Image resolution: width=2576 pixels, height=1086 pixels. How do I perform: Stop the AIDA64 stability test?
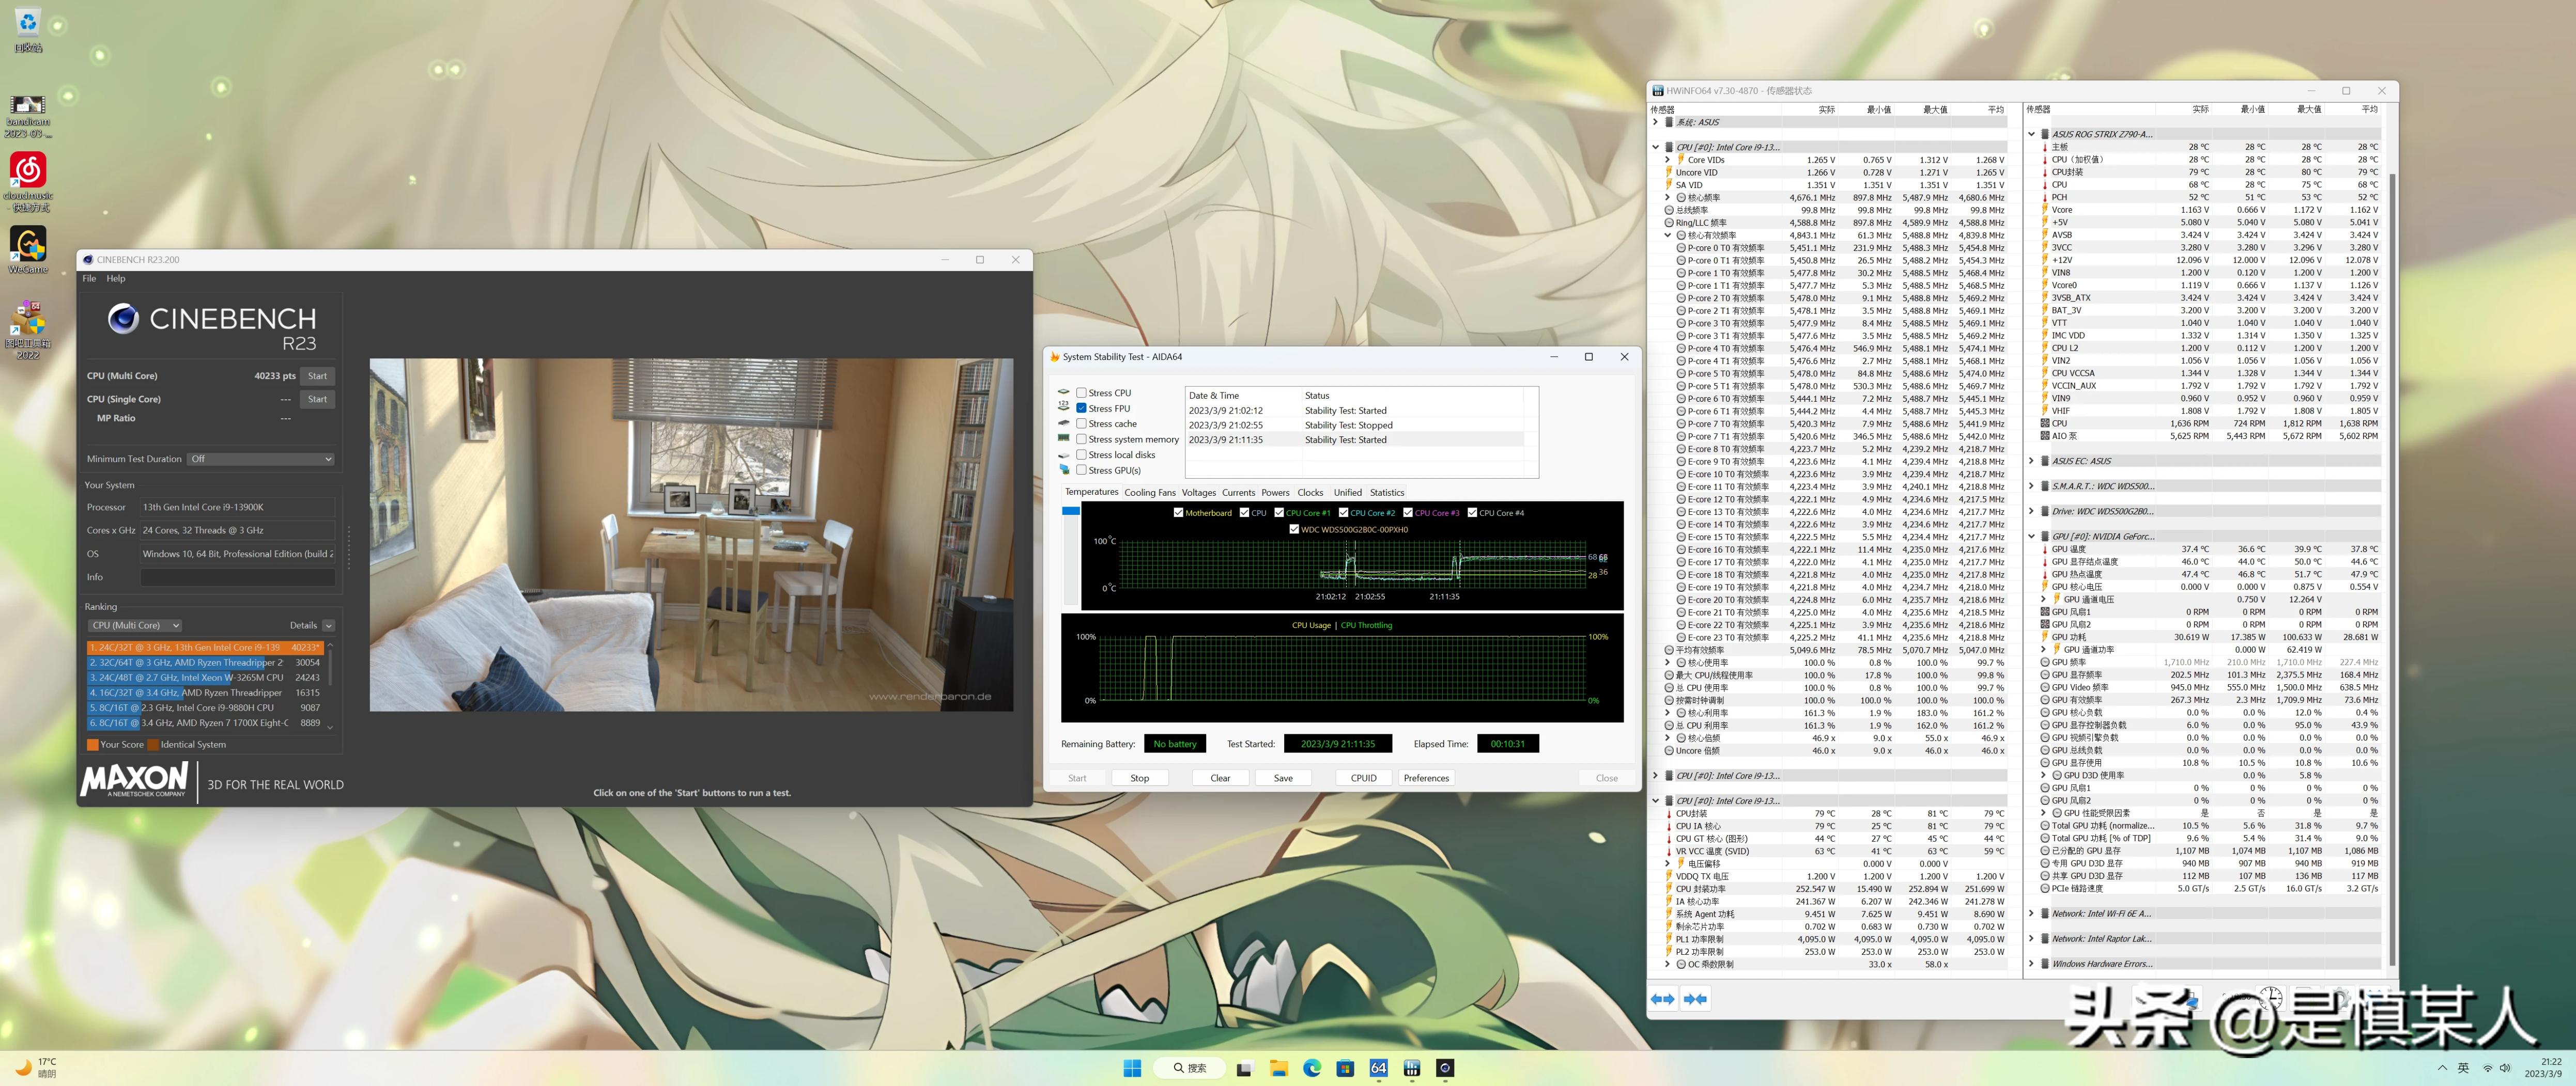1139,777
